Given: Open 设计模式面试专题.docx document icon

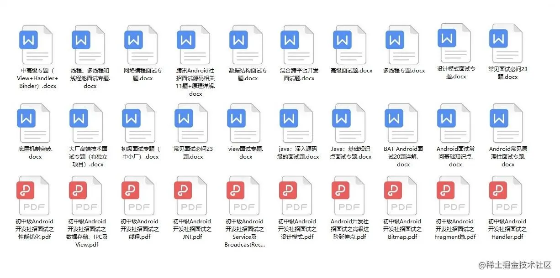Looking at the screenshot, I should pyautogui.click(x=455, y=43).
